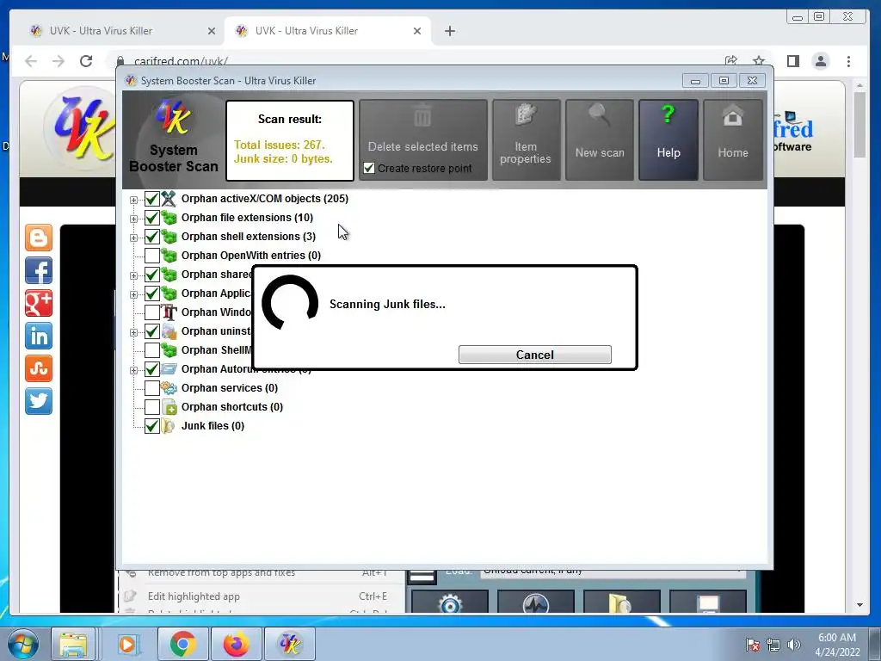Click the StumbleUpon share icon

(38, 368)
